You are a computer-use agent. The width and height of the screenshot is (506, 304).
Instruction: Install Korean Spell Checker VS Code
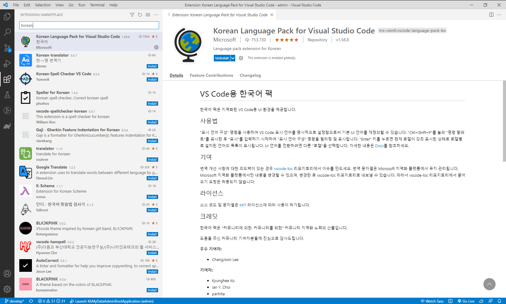click(152, 79)
